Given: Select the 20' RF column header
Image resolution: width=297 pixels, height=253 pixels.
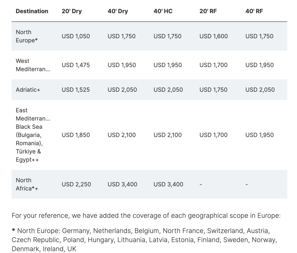Looking at the screenshot, I should pyautogui.click(x=208, y=11).
